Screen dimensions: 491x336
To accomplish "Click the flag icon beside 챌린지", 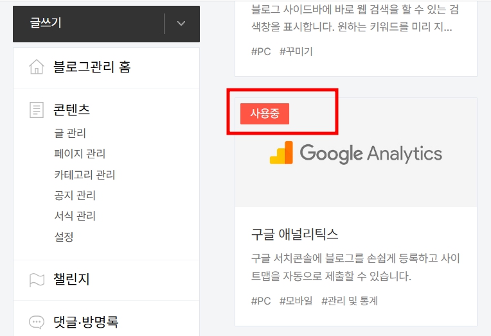I will click(x=37, y=280).
